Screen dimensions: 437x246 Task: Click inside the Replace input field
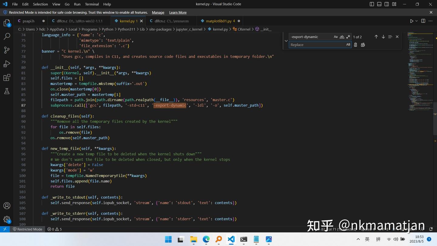pyautogui.click(x=316, y=45)
